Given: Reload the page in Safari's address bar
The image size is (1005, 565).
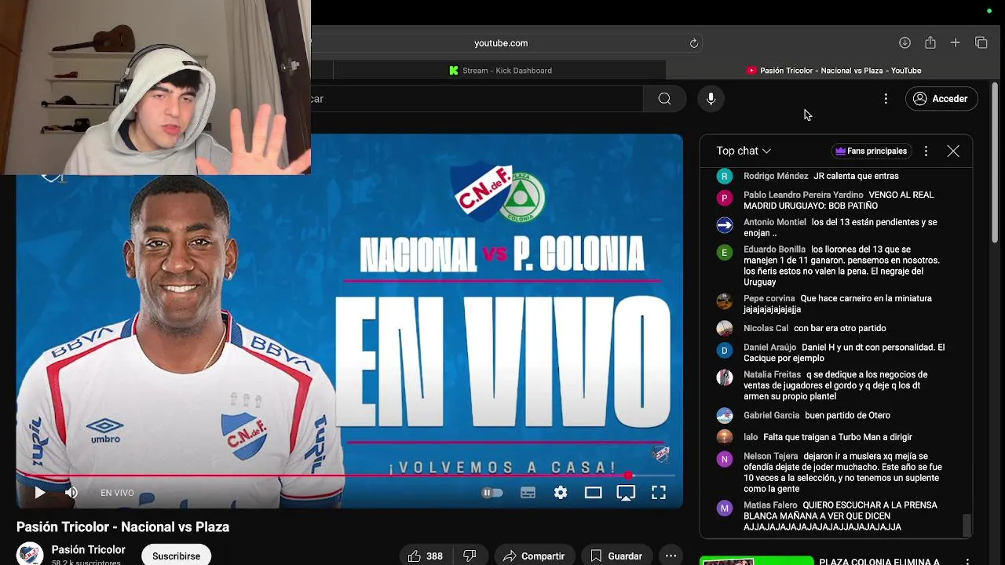Looking at the screenshot, I should tap(694, 43).
